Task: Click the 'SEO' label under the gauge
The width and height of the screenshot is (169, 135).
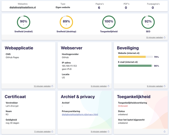Action: pyautogui.click(x=148, y=32)
